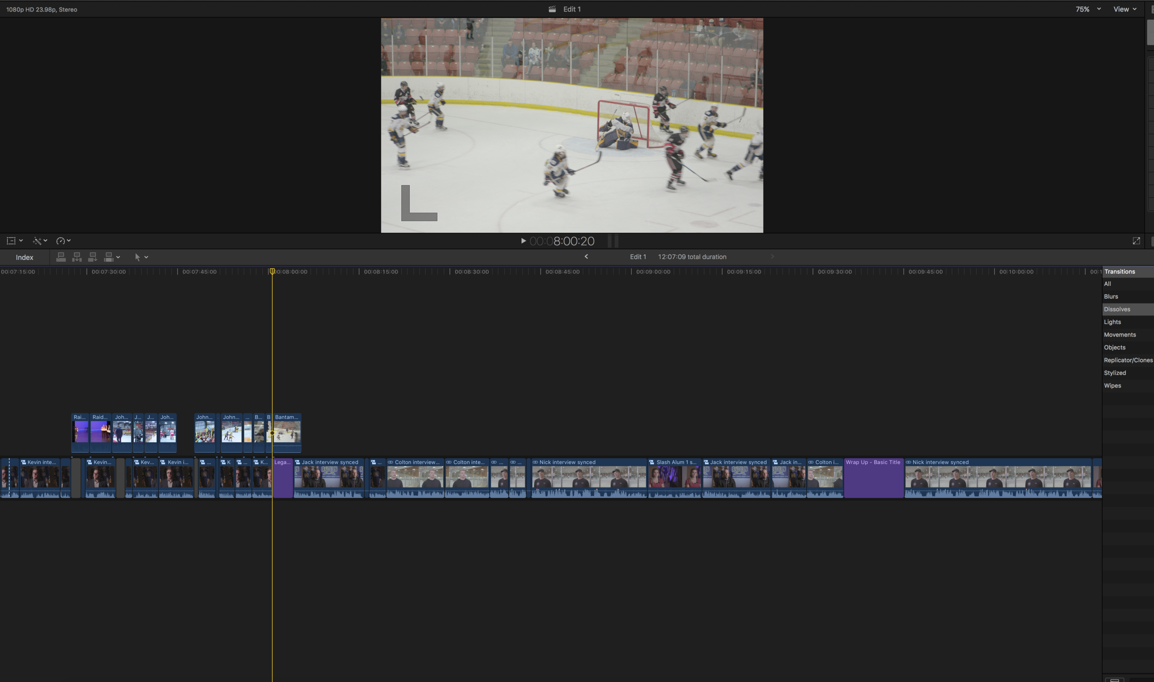
Task: Select the Movements transitions category
Action: pos(1128,335)
